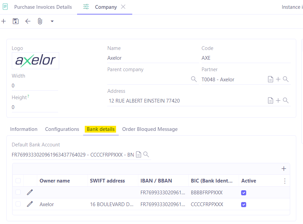303x224 pixels.
Task: Select the first bank details row checkbox
Action: (x=18, y=192)
